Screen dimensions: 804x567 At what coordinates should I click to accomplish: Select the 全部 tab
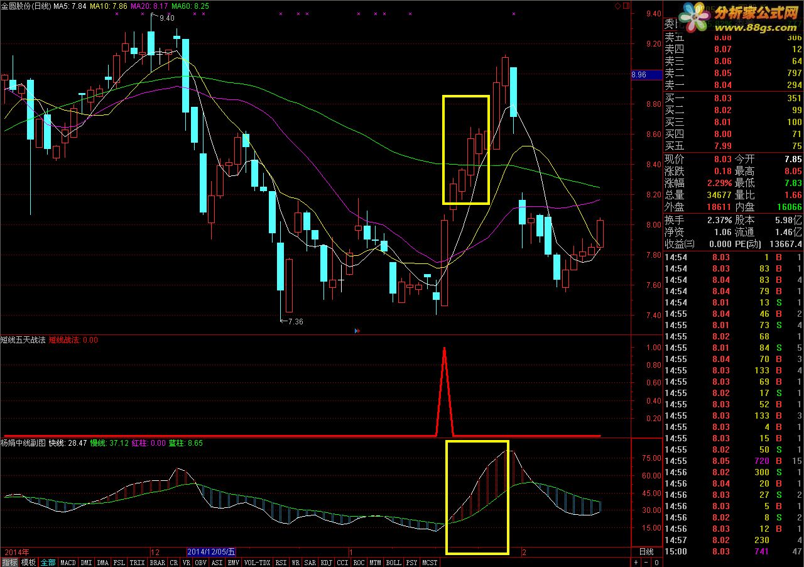click(48, 563)
